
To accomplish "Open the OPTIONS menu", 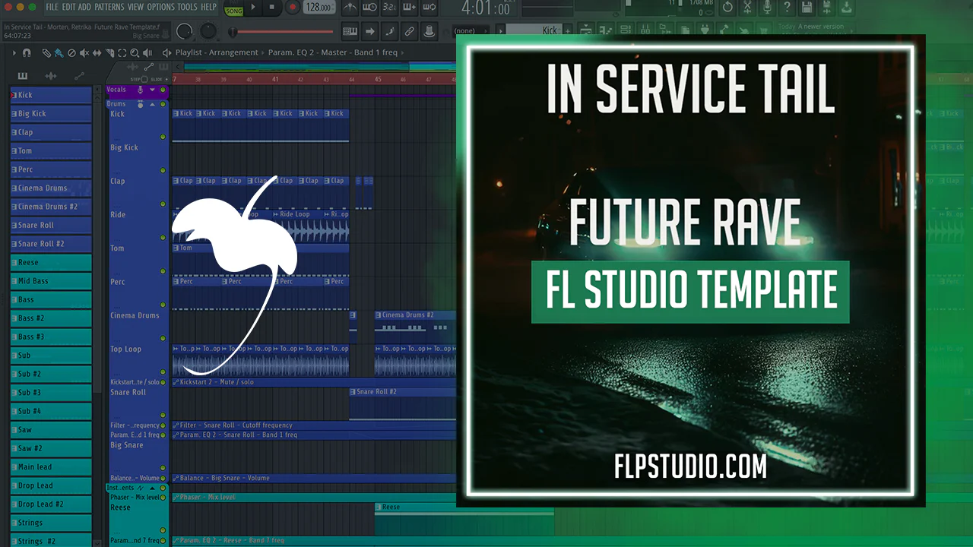I will 160,7.
